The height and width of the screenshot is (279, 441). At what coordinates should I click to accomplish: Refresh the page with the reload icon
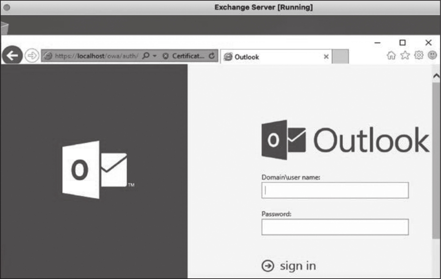tap(211, 56)
